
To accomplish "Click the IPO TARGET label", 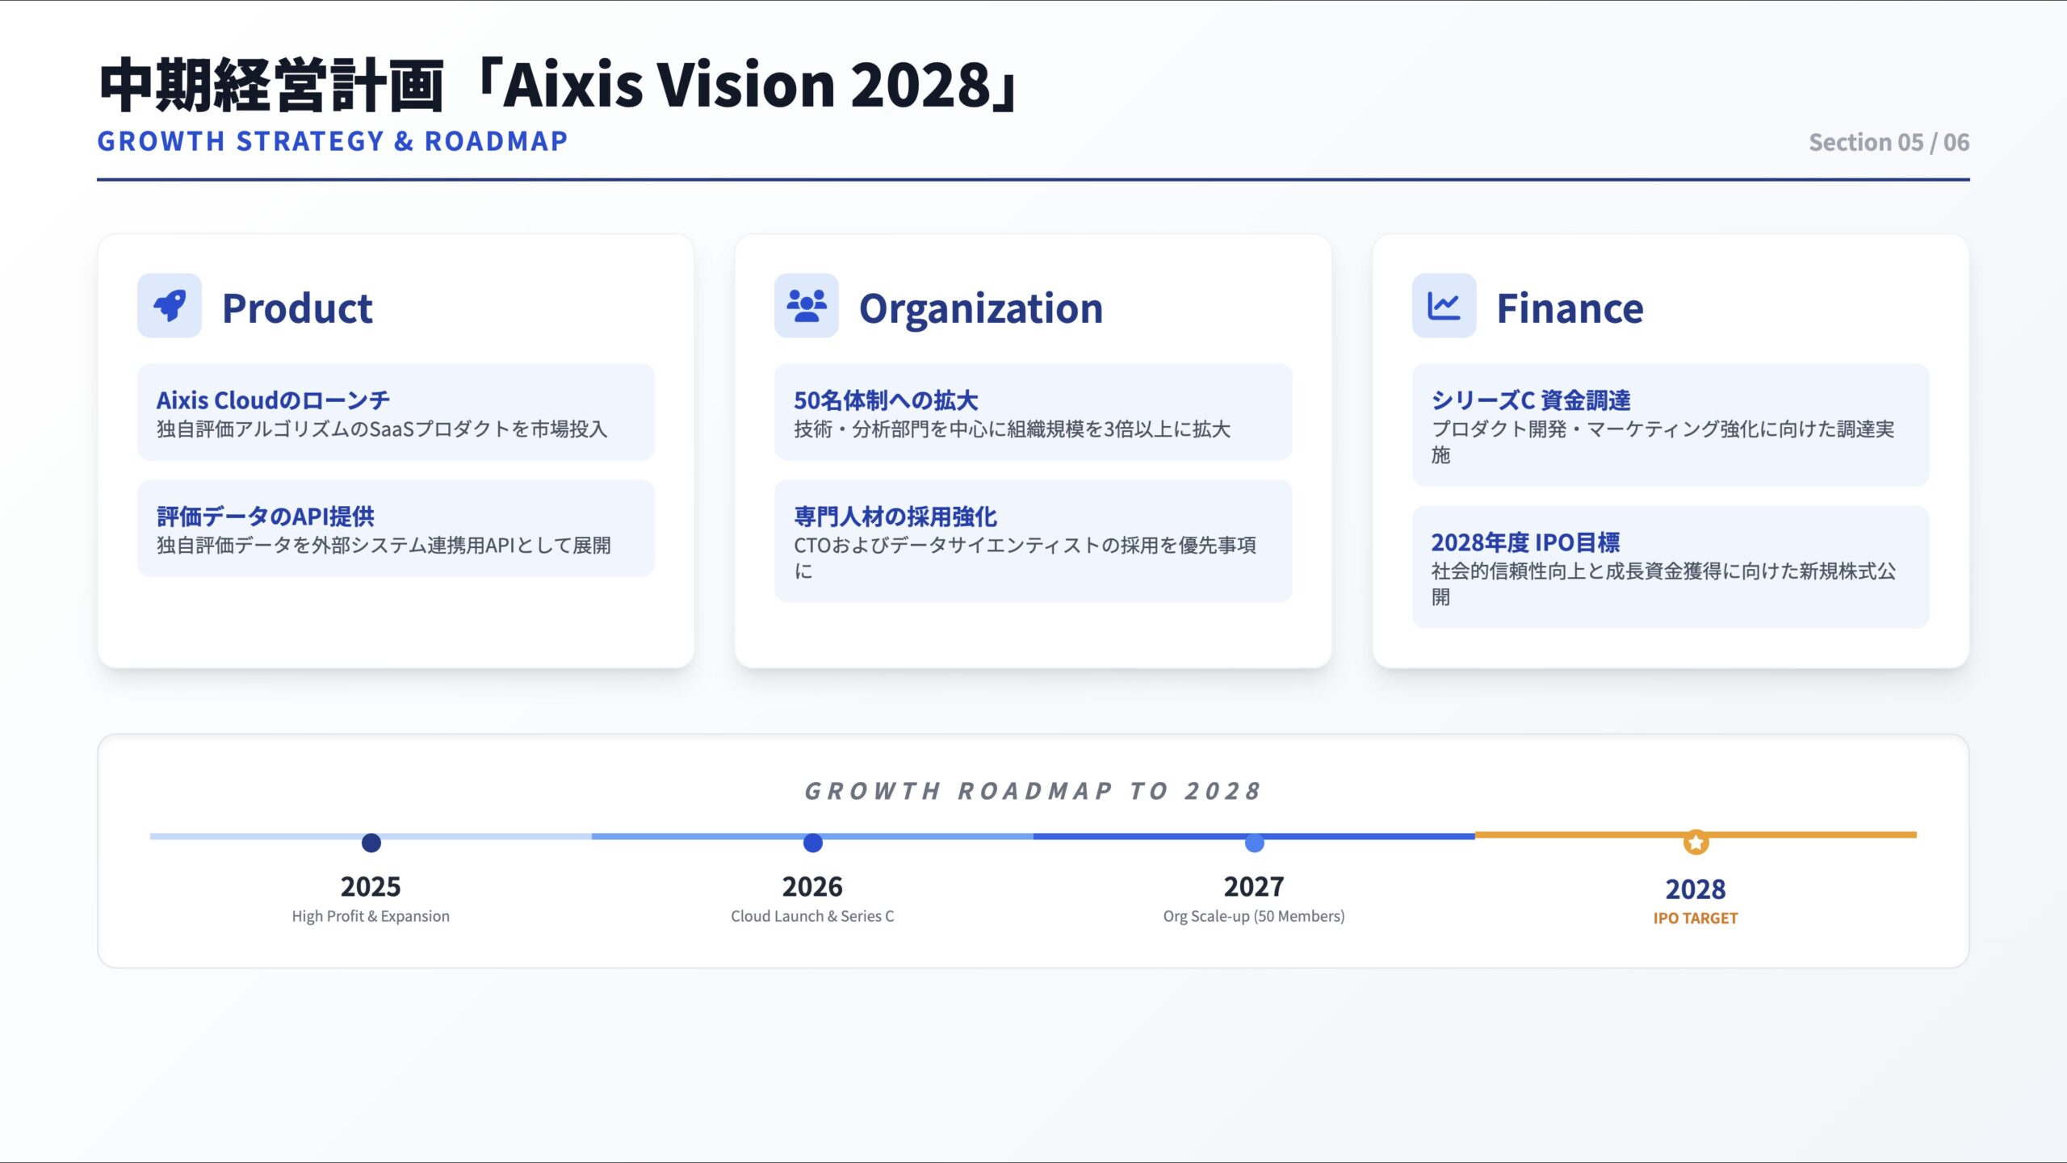I will (1696, 918).
